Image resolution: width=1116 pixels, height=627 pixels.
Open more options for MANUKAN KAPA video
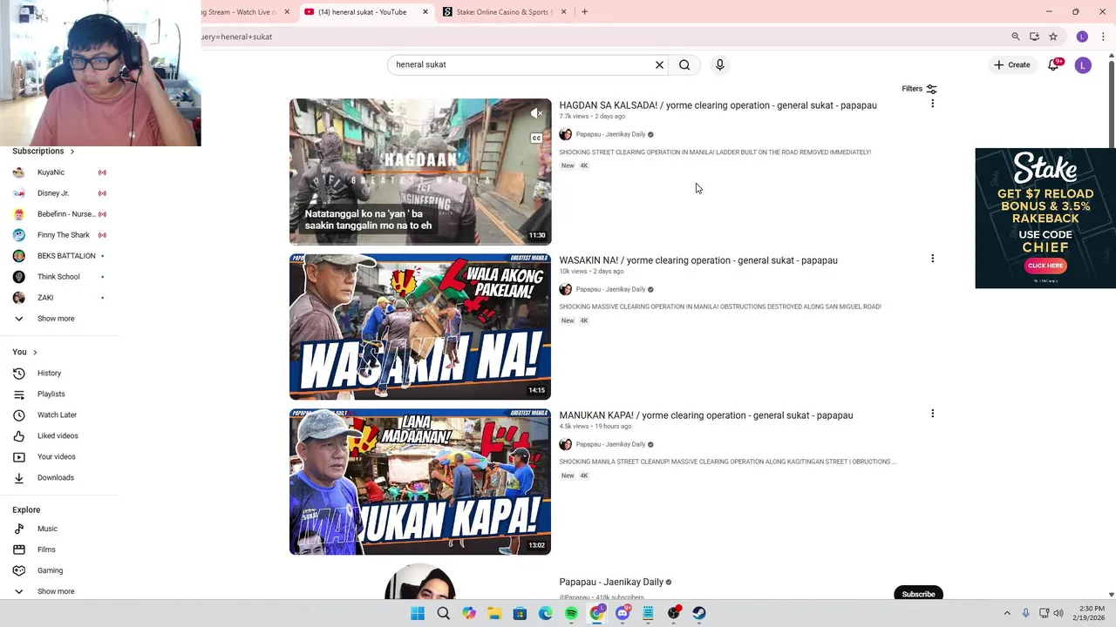click(x=932, y=414)
